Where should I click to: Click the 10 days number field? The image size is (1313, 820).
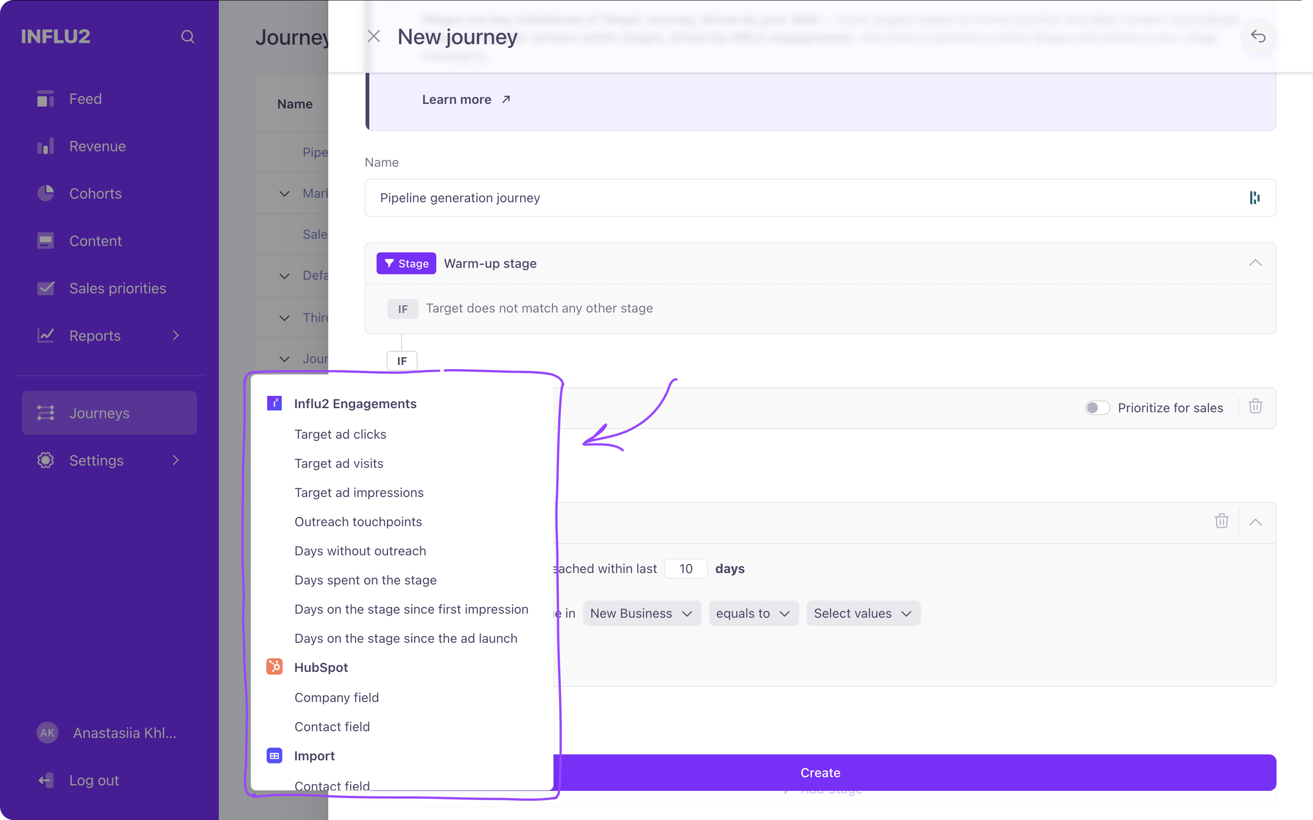[x=686, y=569]
